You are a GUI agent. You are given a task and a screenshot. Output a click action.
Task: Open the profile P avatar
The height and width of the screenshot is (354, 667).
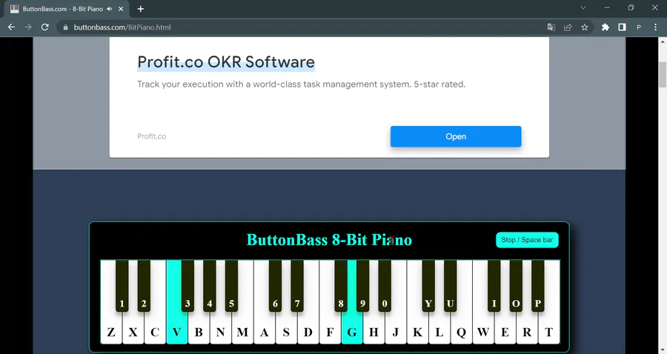[639, 27]
